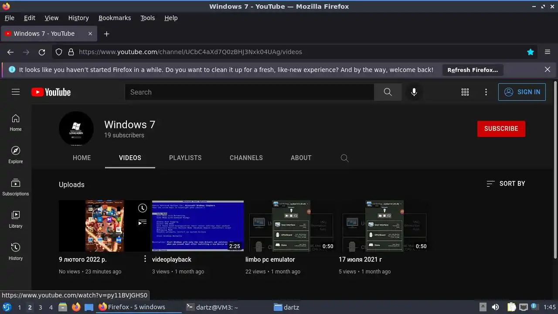Add first video to queue
558x314 pixels.
[143, 222]
